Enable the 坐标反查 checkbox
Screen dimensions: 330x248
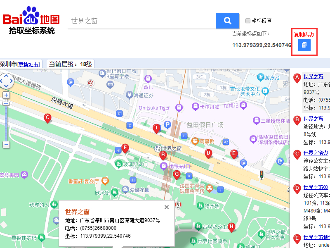click(248, 21)
